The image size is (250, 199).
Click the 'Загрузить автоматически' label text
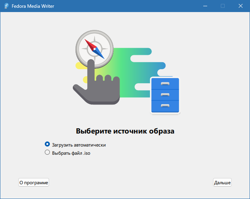[79, 145]
